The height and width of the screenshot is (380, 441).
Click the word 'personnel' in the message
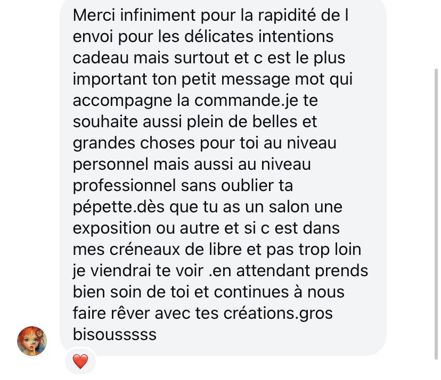coord(111,164)
